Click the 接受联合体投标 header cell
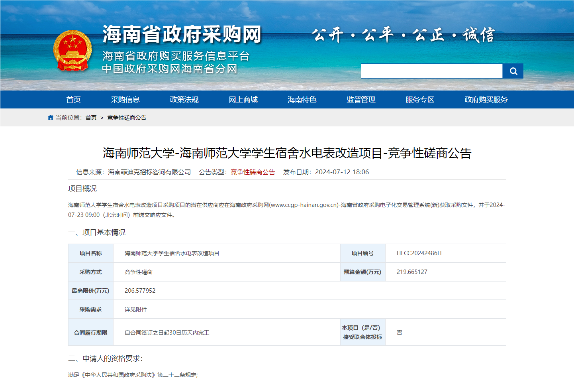 click(x=362, y=333)
